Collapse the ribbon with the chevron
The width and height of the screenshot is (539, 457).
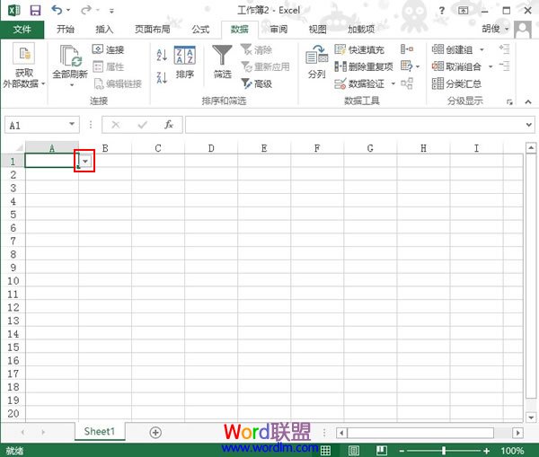tap(528, 101)
